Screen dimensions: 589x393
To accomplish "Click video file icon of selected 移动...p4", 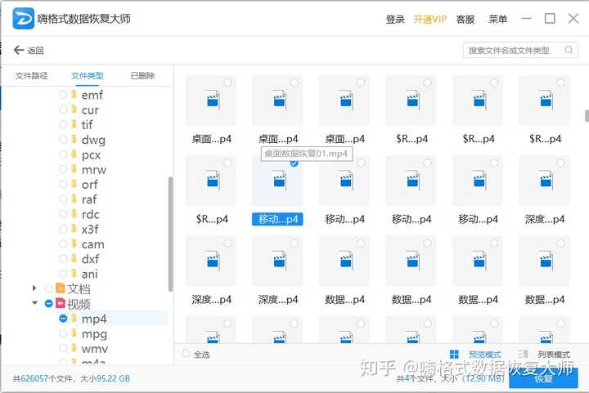I will (x=280, y=181).
